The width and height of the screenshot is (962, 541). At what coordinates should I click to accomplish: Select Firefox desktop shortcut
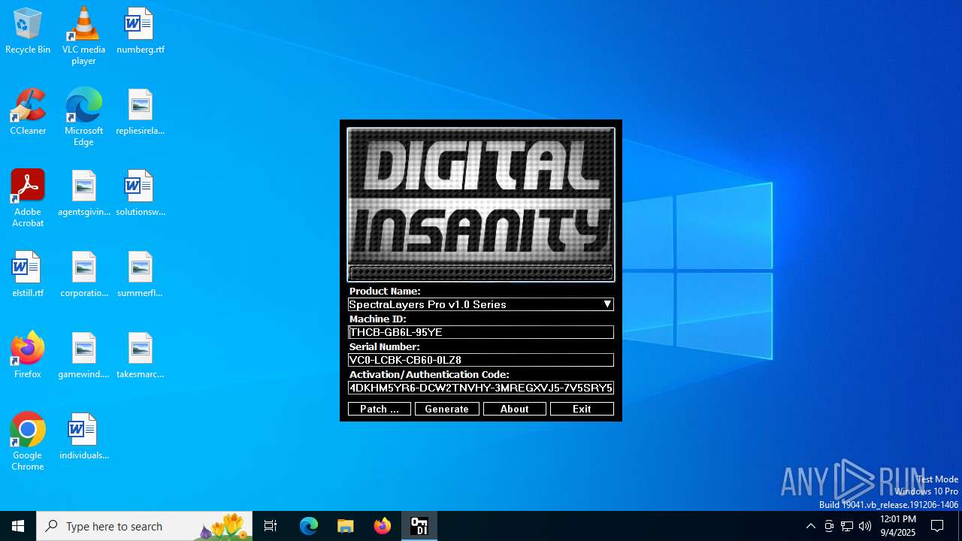tap(28, 356)
